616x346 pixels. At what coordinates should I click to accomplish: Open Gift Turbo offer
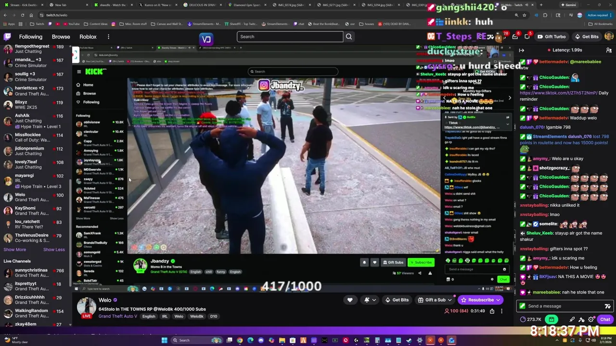pos(551,37)
